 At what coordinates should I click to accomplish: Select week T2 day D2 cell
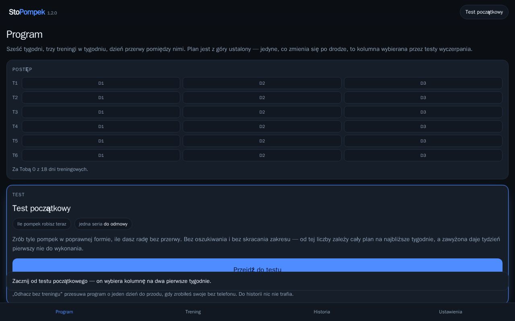pyautogui.click(x=262, y=98)
